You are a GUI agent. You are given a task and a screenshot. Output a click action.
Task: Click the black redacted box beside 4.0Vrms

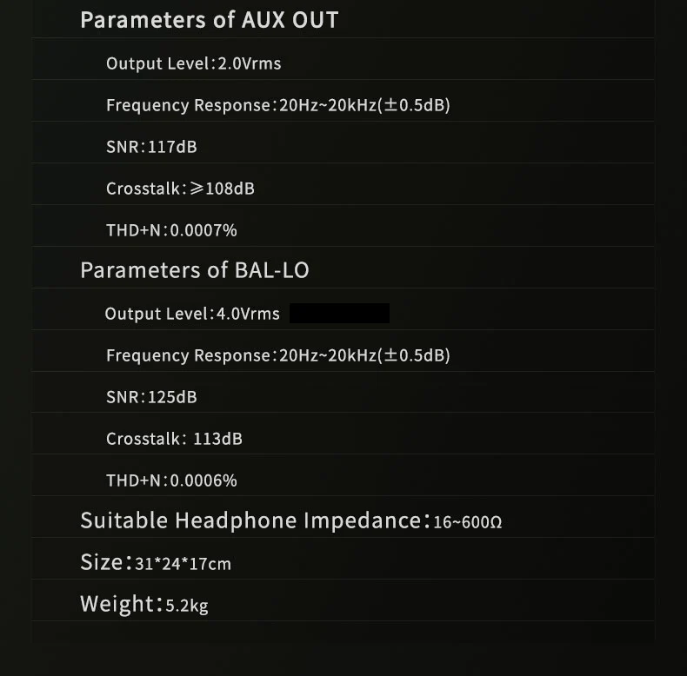[339, 313]
